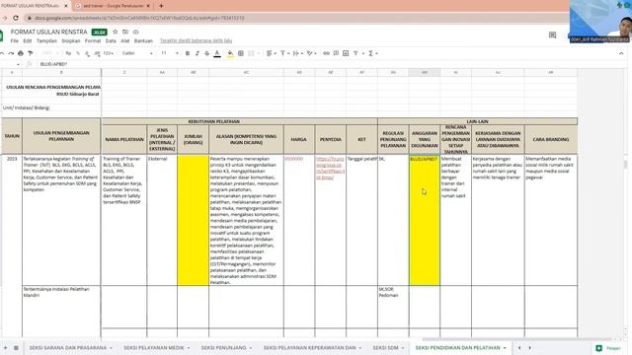
Task: Add a new sheet
Action: tap(5, 348)
